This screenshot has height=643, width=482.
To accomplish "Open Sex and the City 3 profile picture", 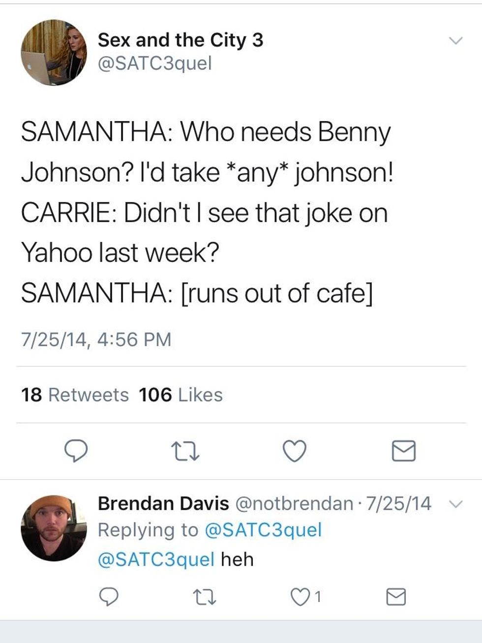I will pos(54,53).
